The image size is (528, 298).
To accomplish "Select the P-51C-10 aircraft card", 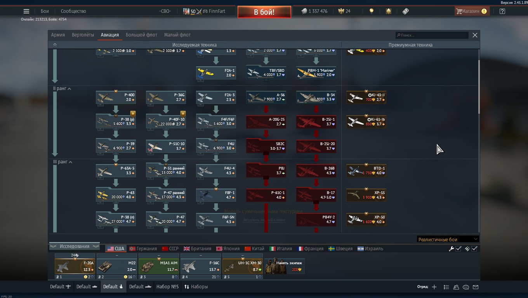I will pyautogui.click(x=166, y=146).
